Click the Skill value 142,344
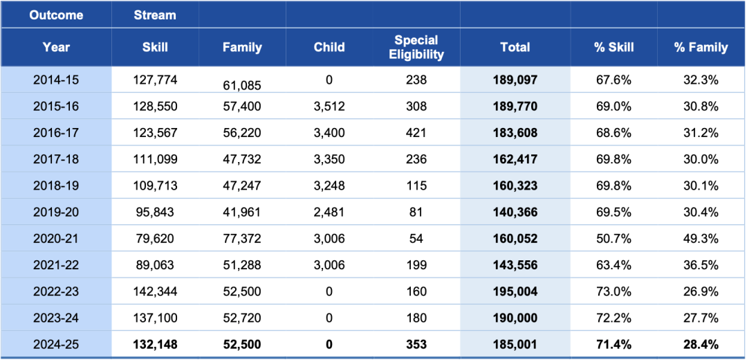 coord(155,291)
